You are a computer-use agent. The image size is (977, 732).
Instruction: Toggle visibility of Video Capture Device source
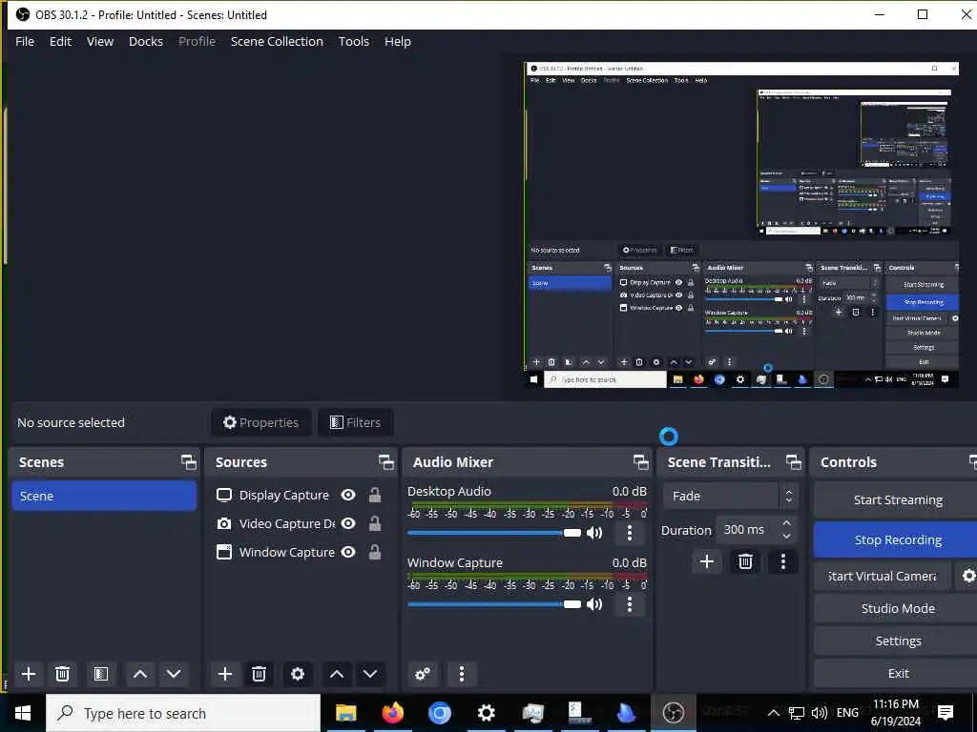click(348, 523)
